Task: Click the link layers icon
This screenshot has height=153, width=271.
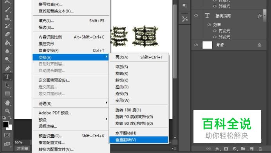Action: [209, 149]
